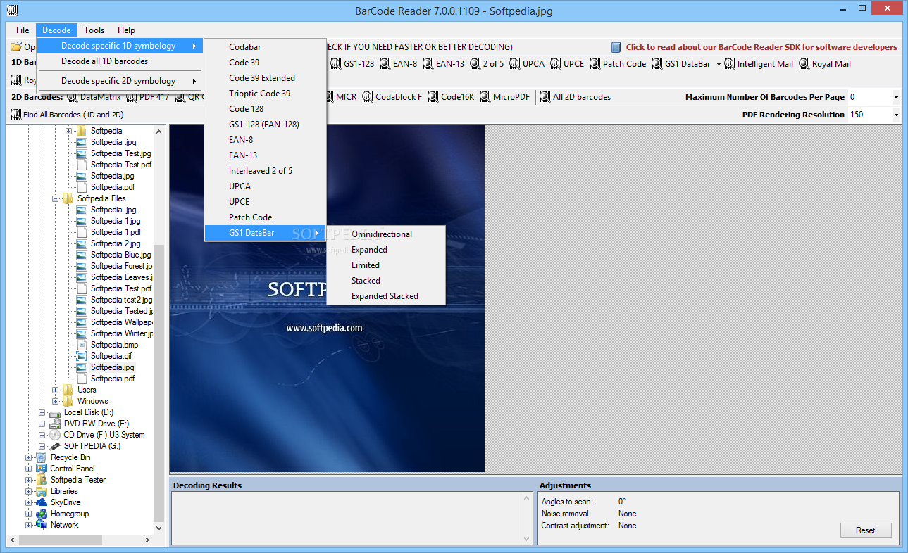908x553 pixels.
Task: Select Trioptic Code 39 menu entry
Action: point(265,94)
